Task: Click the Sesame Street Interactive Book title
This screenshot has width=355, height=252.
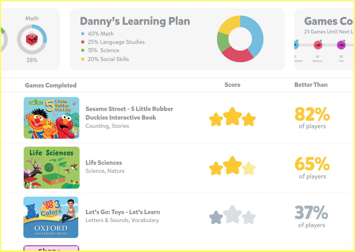Action: click(x=129, y=113)
